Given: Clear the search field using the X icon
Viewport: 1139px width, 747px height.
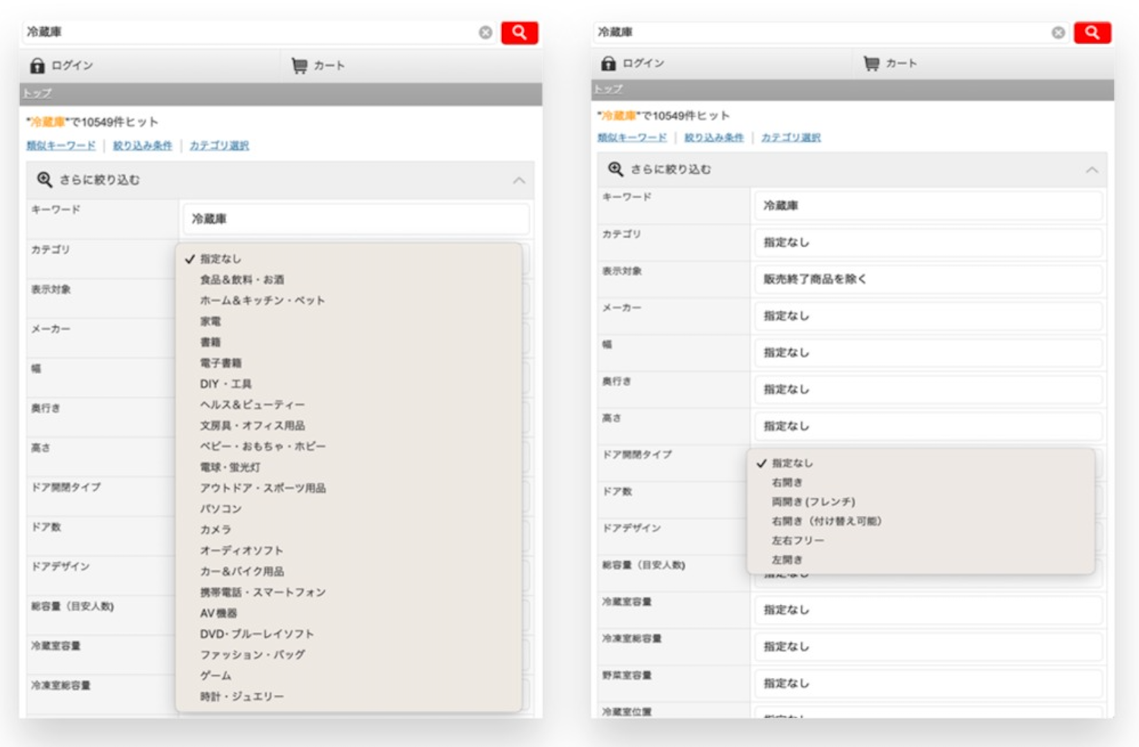Looking at the screenshot, I should point(486,33).
